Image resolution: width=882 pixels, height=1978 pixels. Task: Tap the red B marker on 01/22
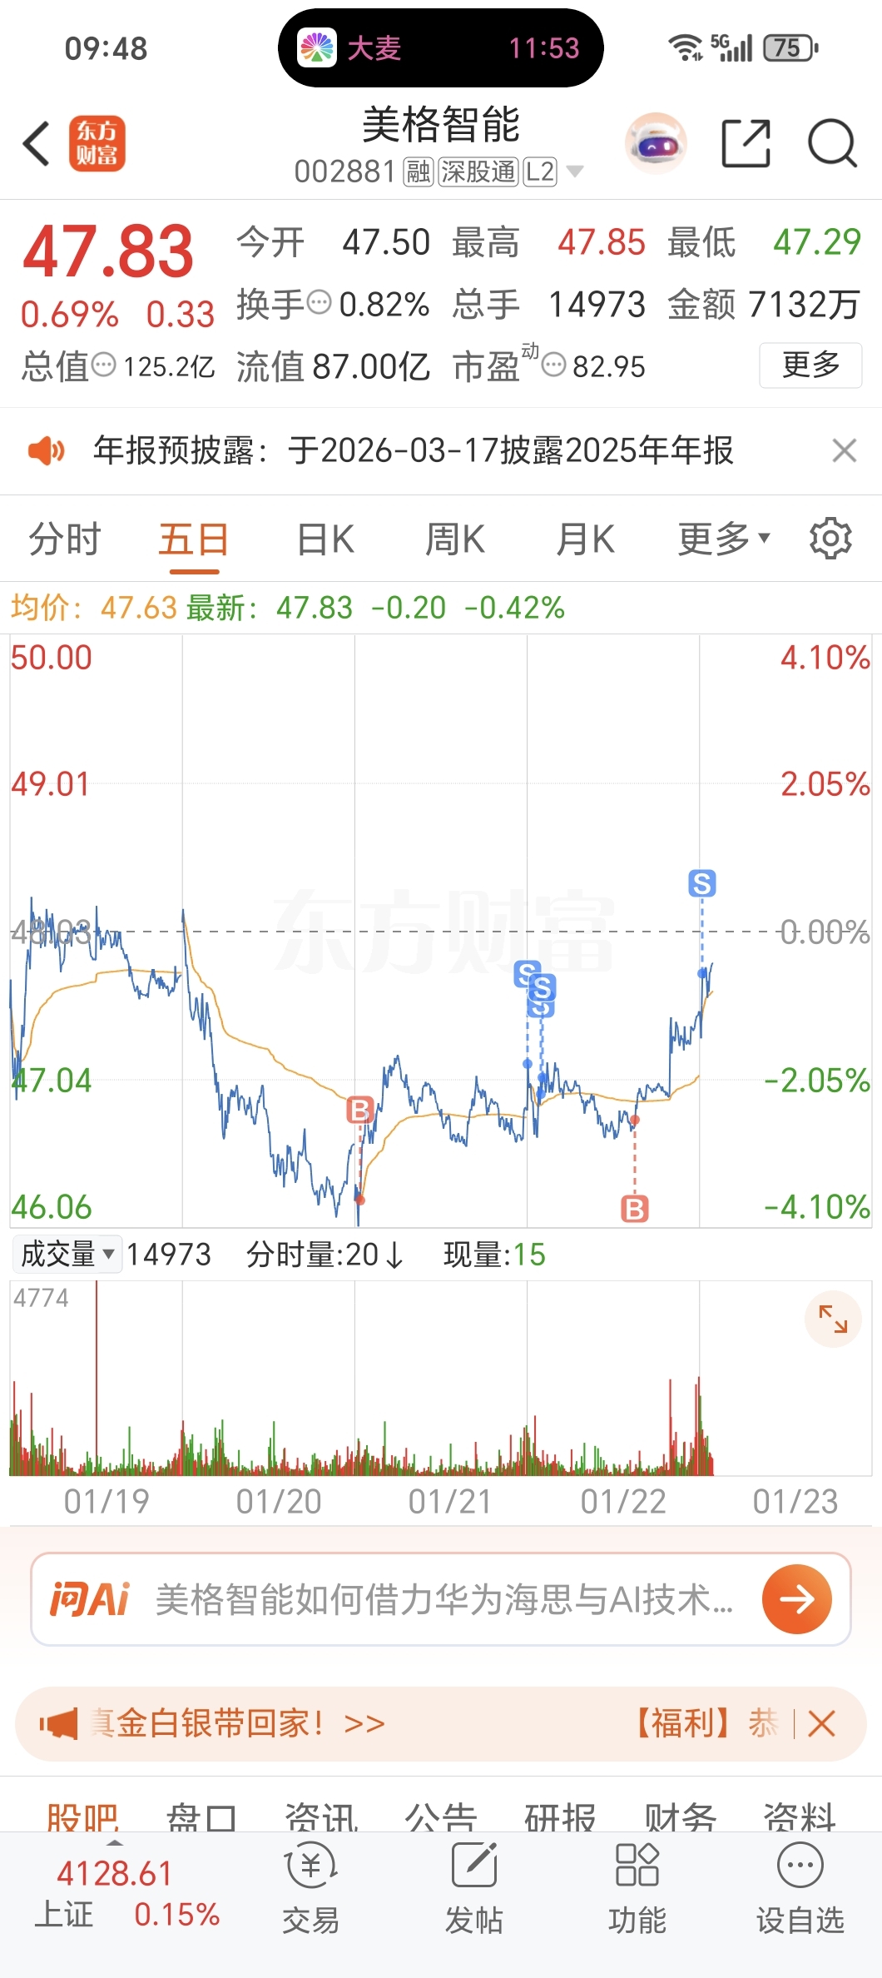coord(635,1208)
